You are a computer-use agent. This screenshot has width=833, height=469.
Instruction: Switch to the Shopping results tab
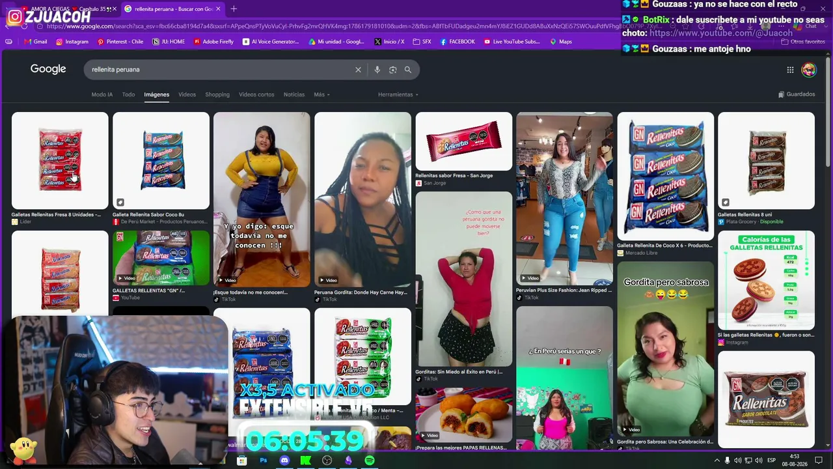click(x=217, y=94)
